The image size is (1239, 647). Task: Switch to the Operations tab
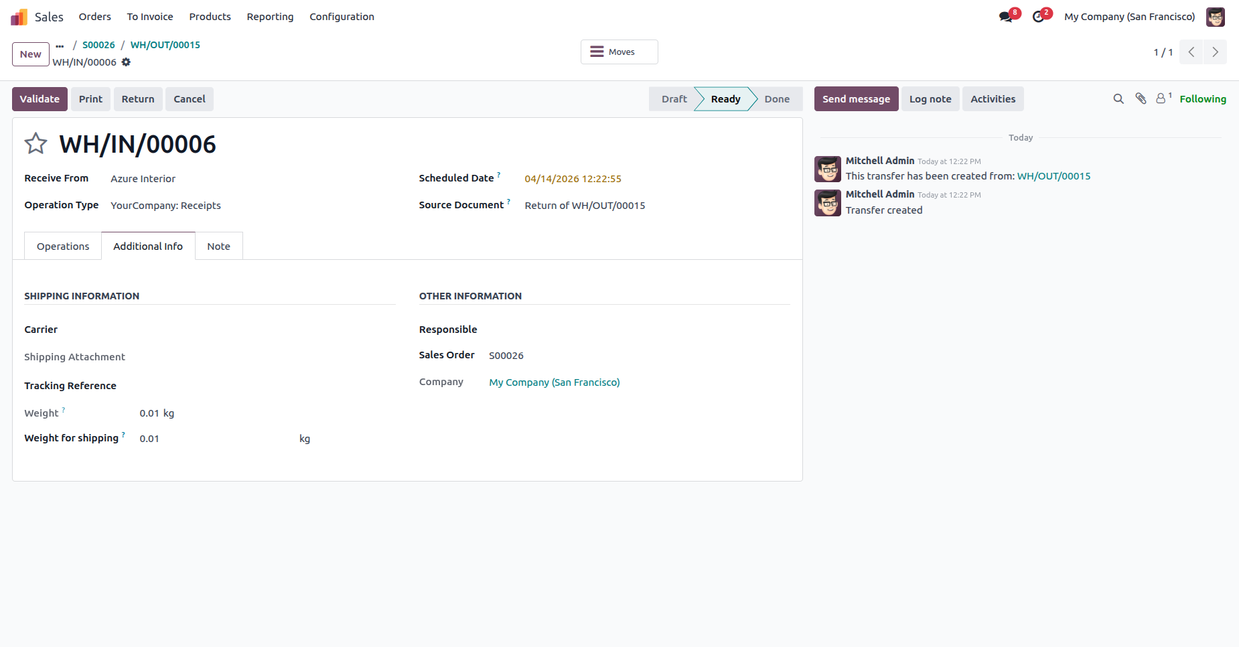pos(63,246)
